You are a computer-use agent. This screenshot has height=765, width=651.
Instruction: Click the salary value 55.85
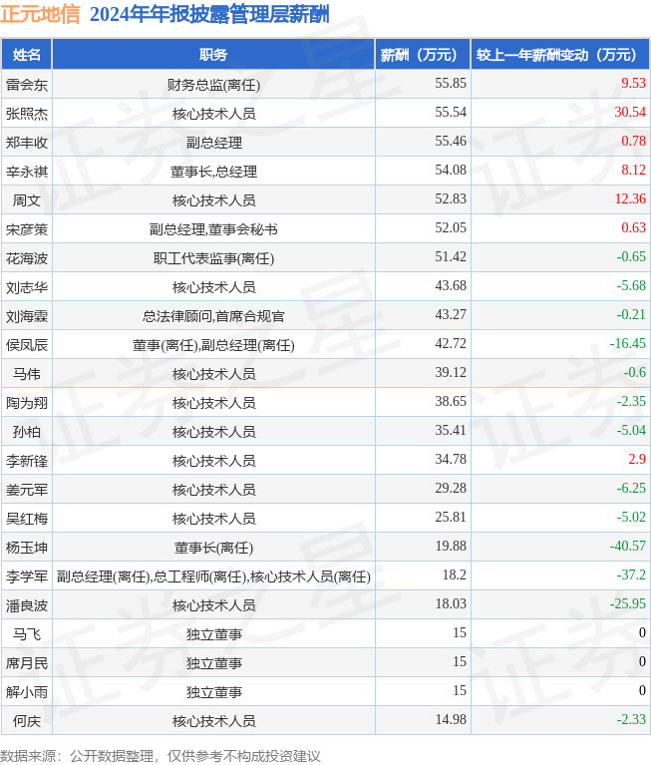point(451,84)
